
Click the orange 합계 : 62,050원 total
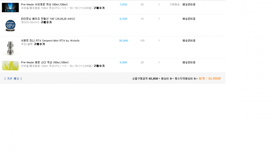[x=210, y=78]
